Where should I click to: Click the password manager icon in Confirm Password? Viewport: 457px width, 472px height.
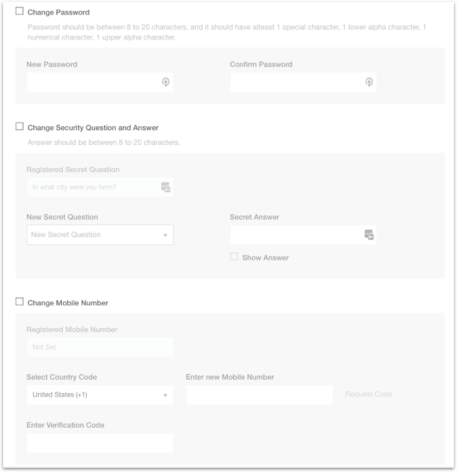pos(369,82)
